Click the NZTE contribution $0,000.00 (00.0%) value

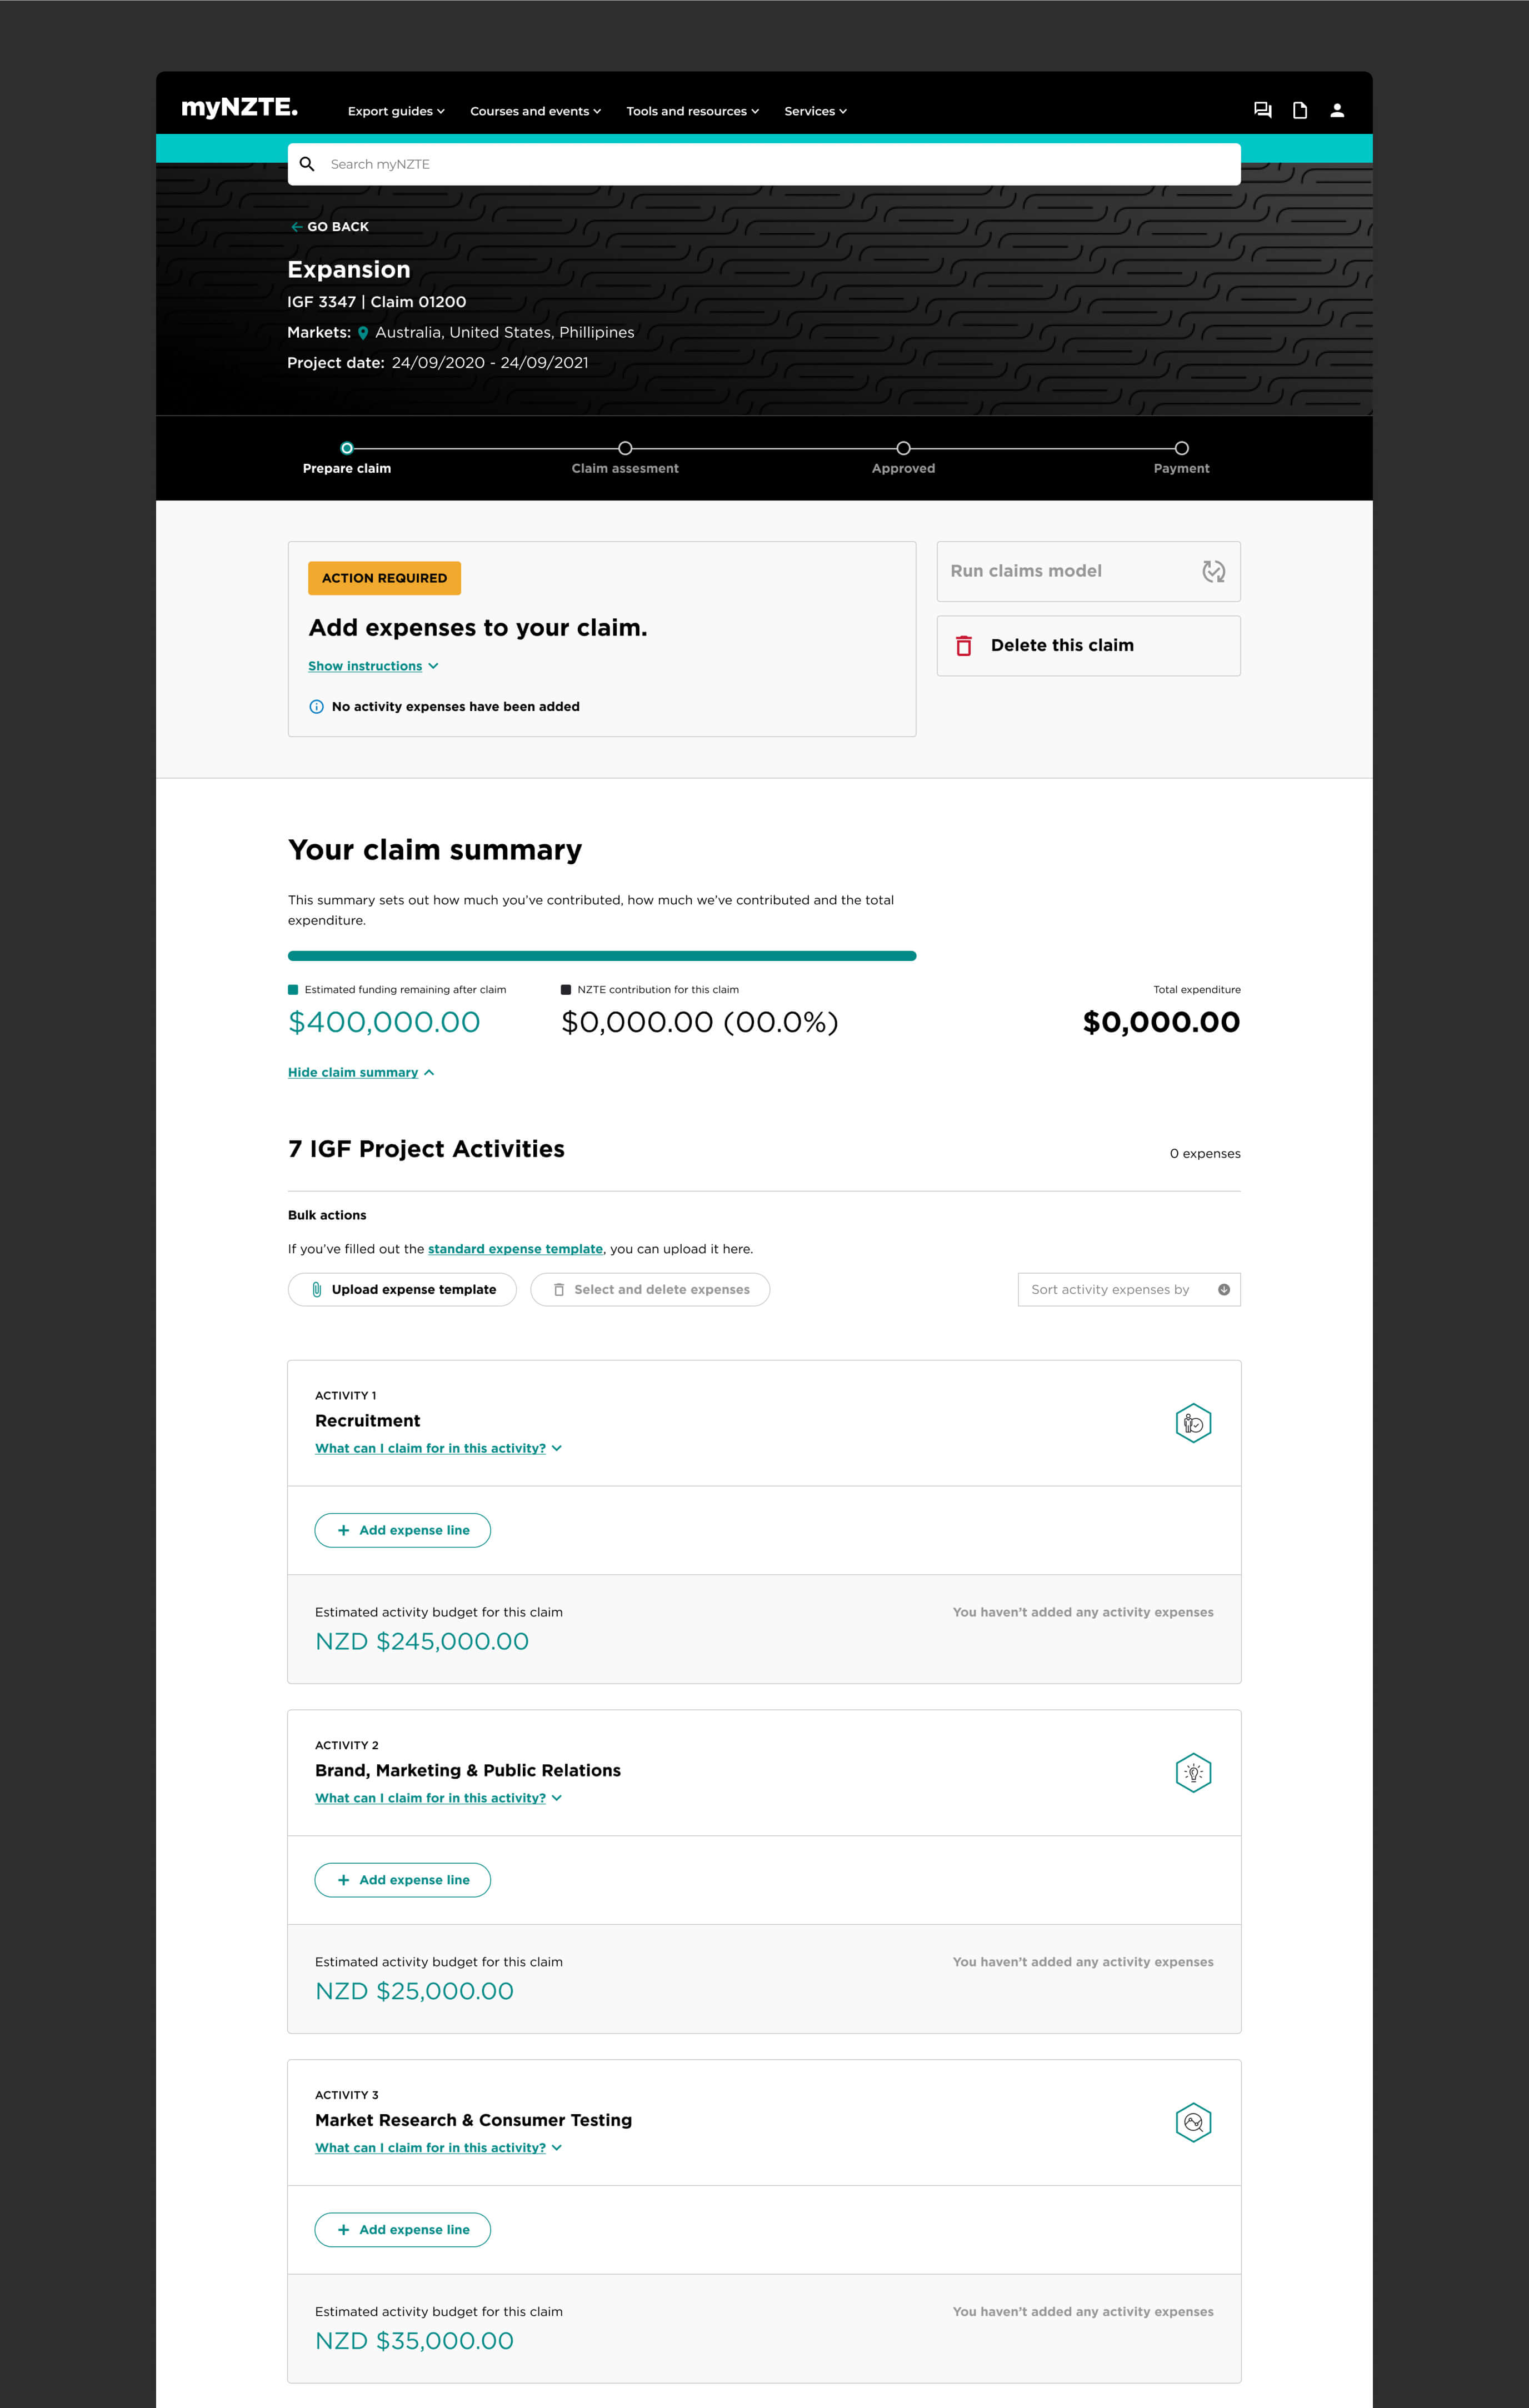(700, 1022)
